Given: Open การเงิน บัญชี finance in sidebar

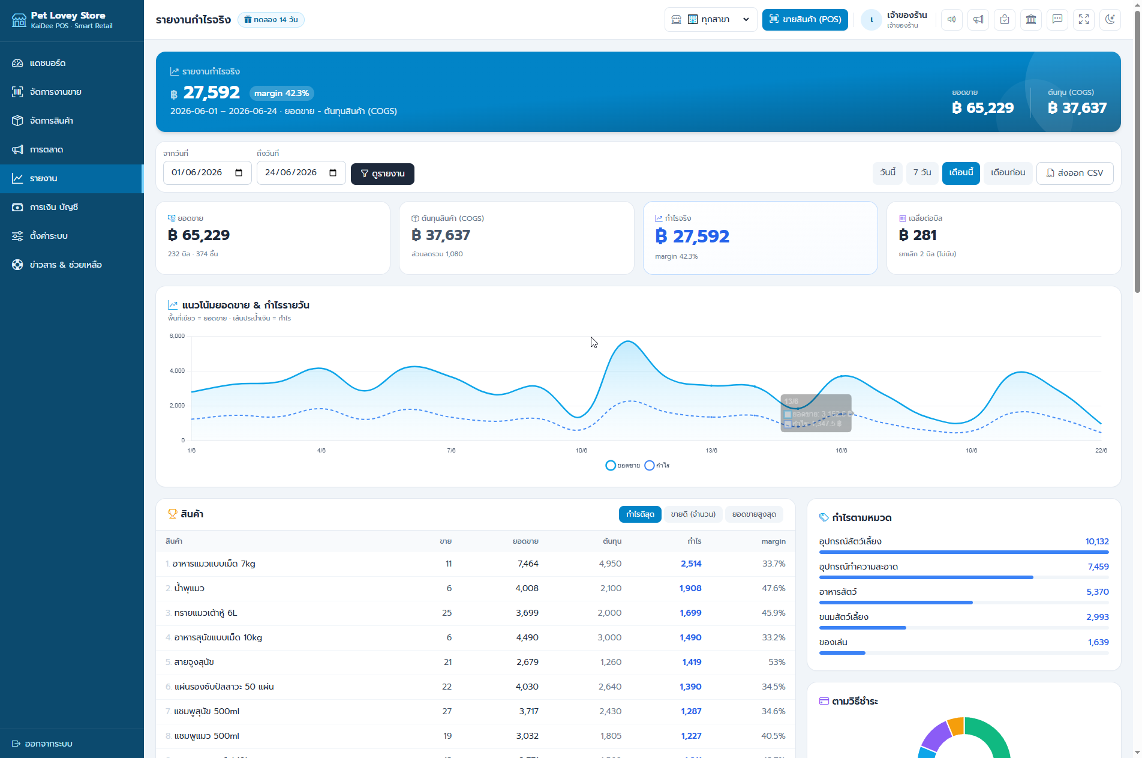Looking at the screenshot, I should point(71,207).
